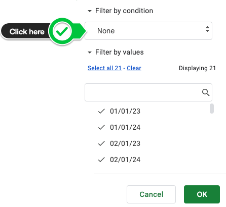The height and width of the screenshot is (207, 226).
Task: Click the Displaying 21 count text
Action: (x=197, y=68)
